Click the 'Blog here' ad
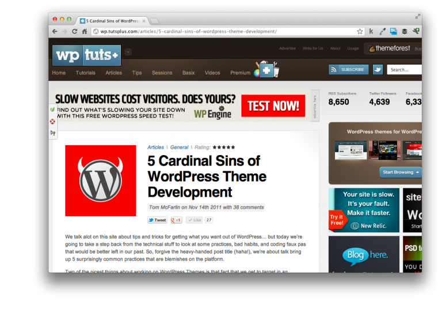This screenshot has height=313, width=442. (364, 254)
